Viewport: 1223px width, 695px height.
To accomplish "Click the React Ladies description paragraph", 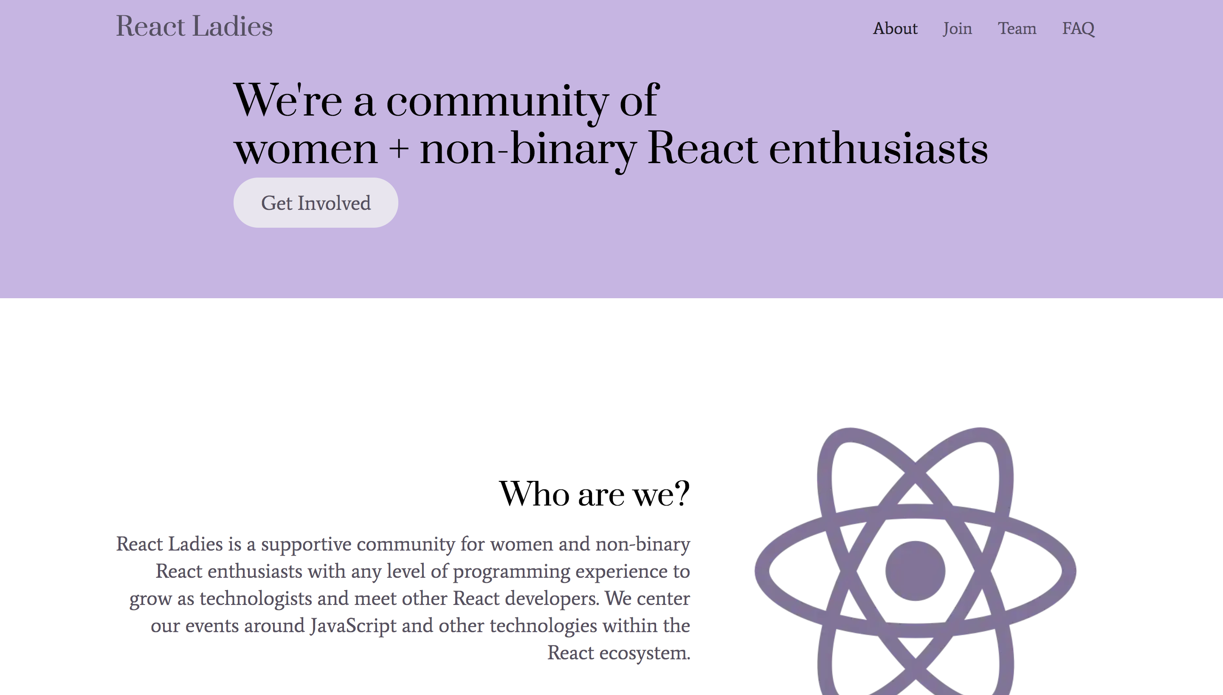I will point(403,598).
